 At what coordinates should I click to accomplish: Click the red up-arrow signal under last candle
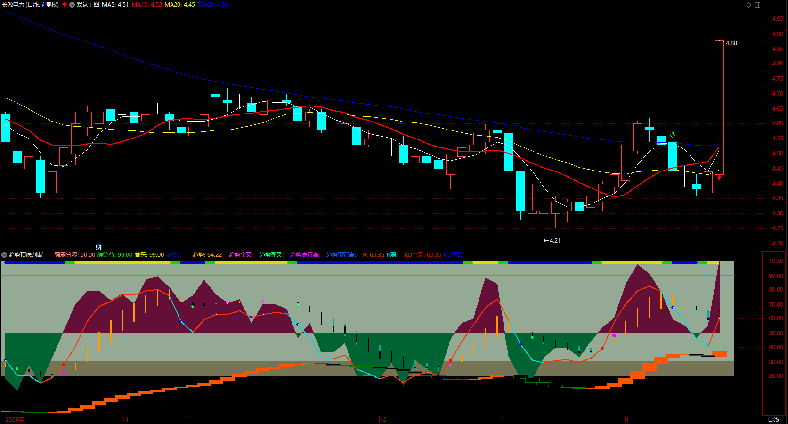[719, 178]
